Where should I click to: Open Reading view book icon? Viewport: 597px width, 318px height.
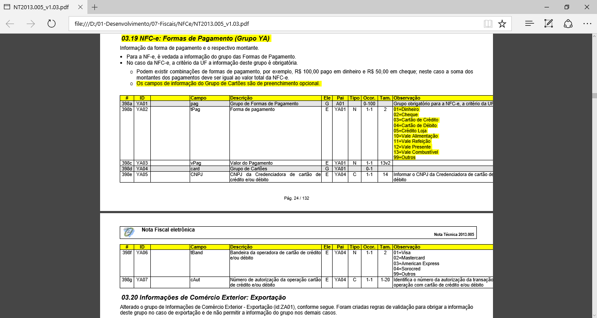[x=488, y=24]
